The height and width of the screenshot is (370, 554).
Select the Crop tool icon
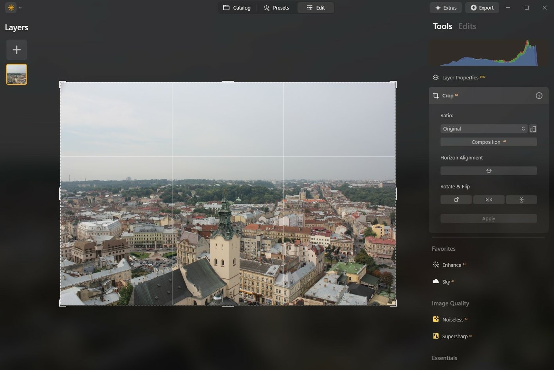(435, 96)
